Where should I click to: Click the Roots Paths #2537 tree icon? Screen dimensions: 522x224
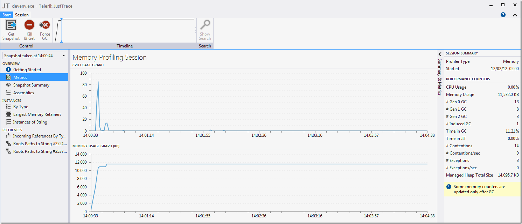click(8, 151)
